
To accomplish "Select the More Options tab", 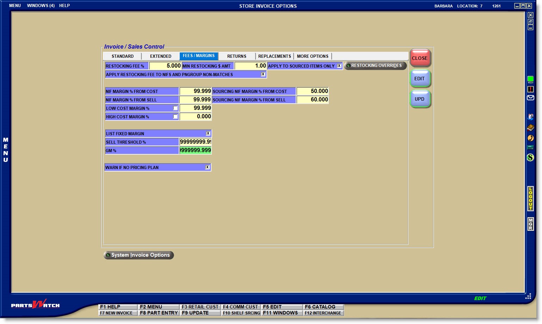I will point(312,56).
